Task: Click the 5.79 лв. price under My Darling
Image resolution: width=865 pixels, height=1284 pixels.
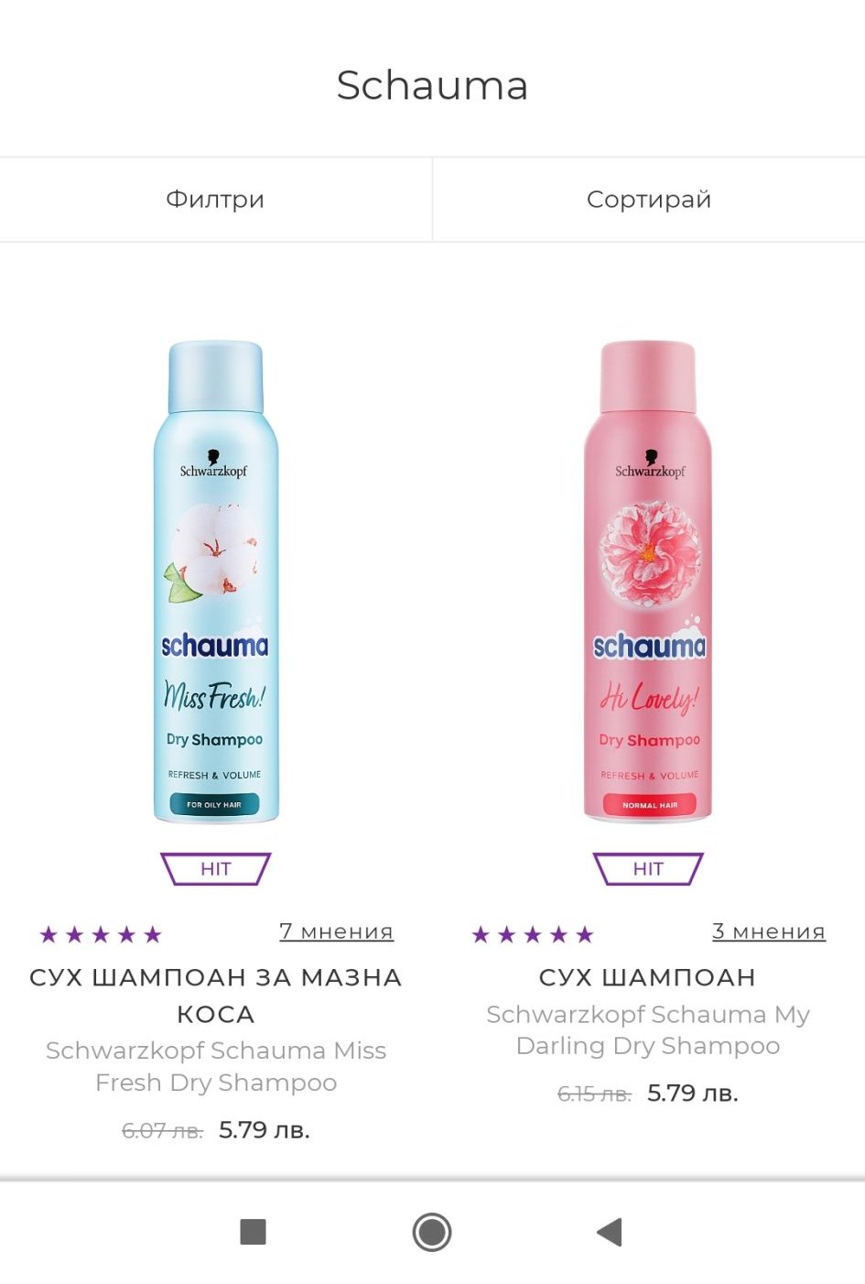Action: tap(693, 1094)
